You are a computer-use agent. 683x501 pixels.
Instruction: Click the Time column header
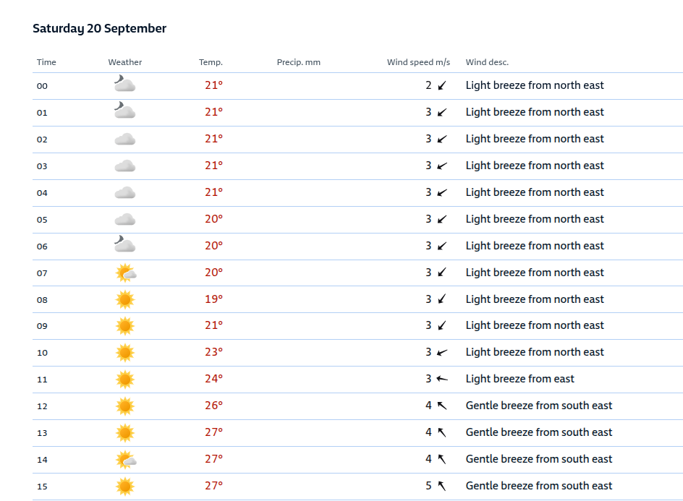pyautogui.click(x=46, y=62)
